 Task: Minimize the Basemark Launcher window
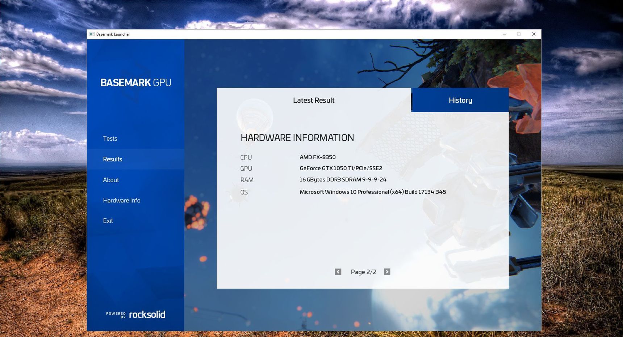pyautogui.click(x=504, y=34)
